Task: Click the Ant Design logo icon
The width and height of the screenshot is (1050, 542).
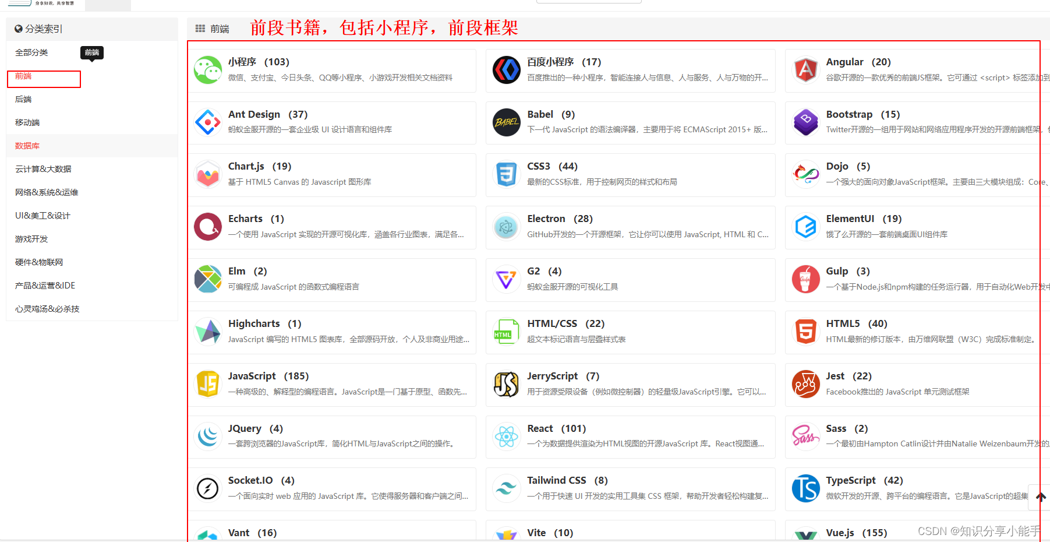Action: pyautogui.click(x=208, y=122)
